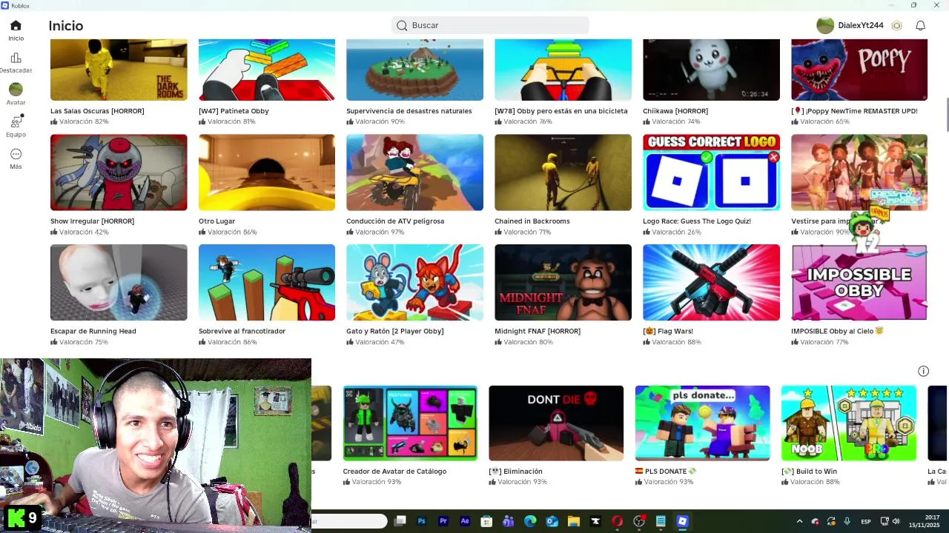Switch to Roblox taskbar icon

682,521
